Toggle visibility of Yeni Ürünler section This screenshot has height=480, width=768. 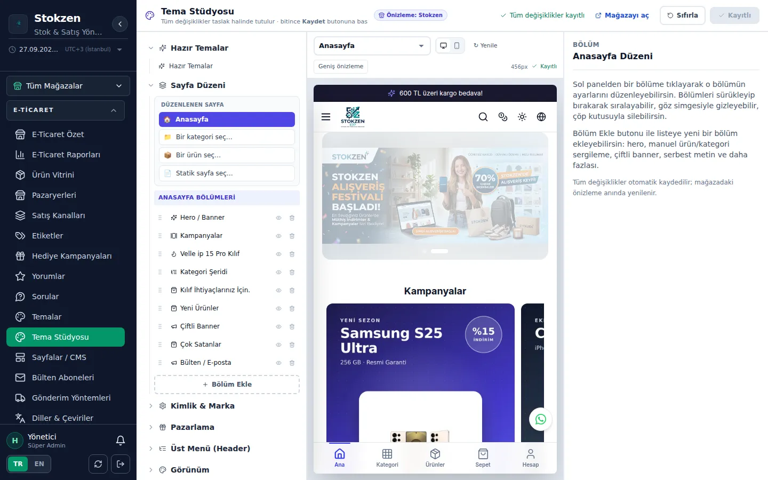pyautogui.click(x=278, y=308)
